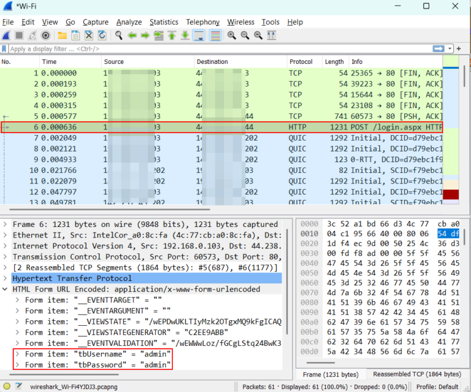Open display filter history dropdown
The height and width of the screenshot is (392, 471).
450,48
